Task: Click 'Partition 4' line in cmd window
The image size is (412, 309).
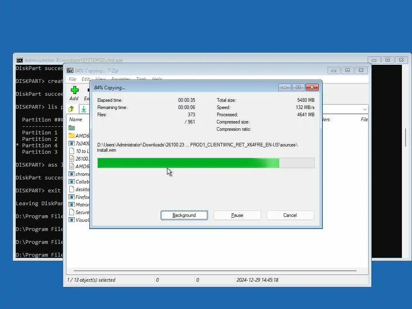Action: pos(40,145)
